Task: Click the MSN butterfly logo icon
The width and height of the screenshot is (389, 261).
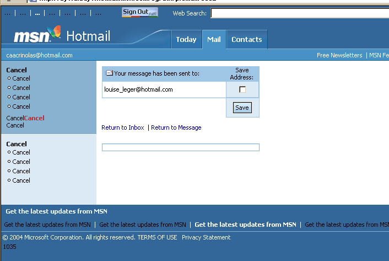Action: click(x=53, y=33)
